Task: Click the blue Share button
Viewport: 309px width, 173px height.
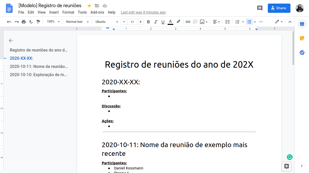Action: 279,8
